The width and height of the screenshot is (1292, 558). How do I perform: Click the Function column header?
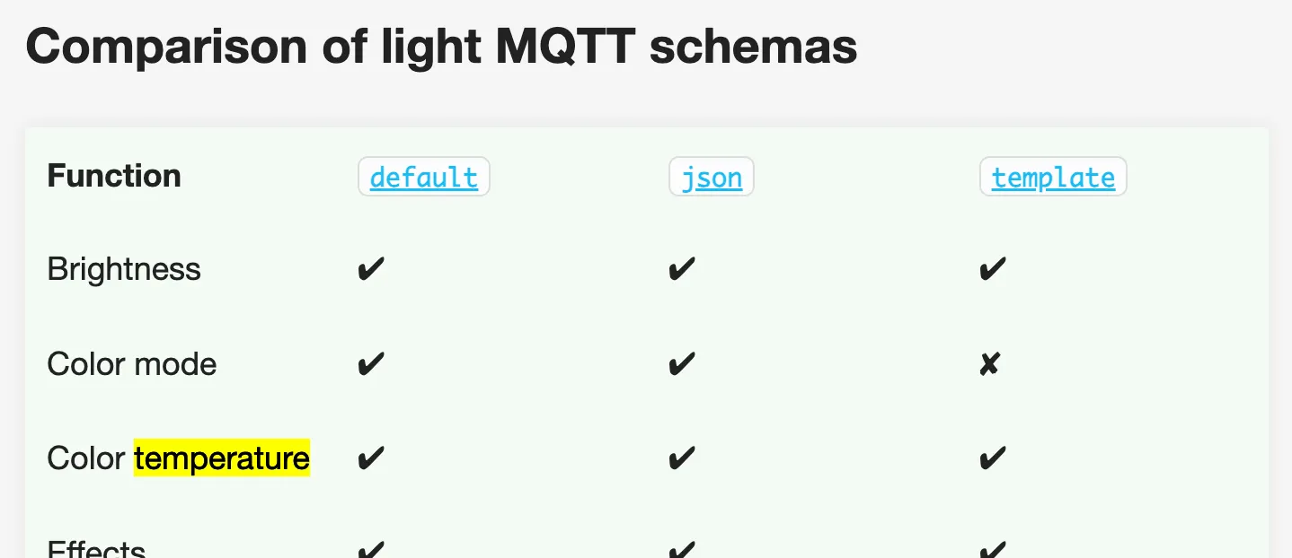coord(114,176)
